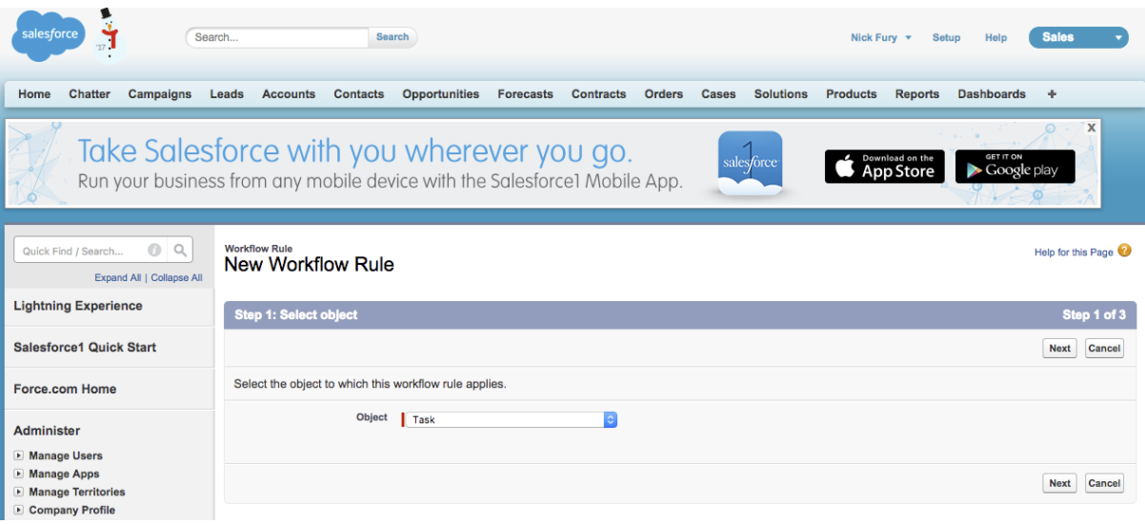Open the Campaigns tab
This screenshot has height=524, width=1145.
[160, 94]
